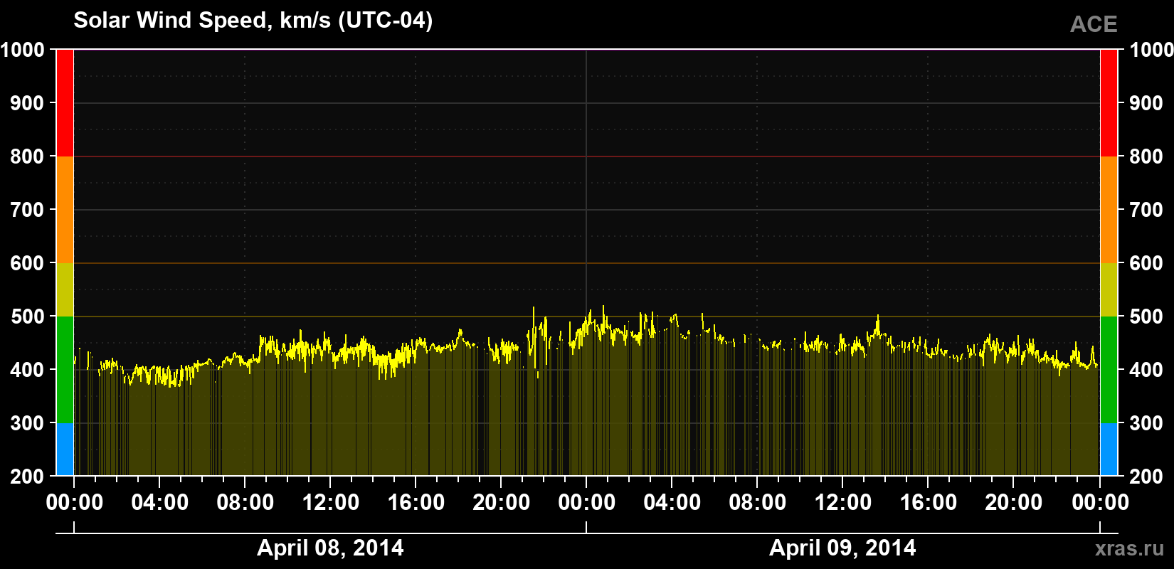This screenshot has height=569, width=1174.
Task: Click the 400 label on the left axis
Action: (27, 370)
